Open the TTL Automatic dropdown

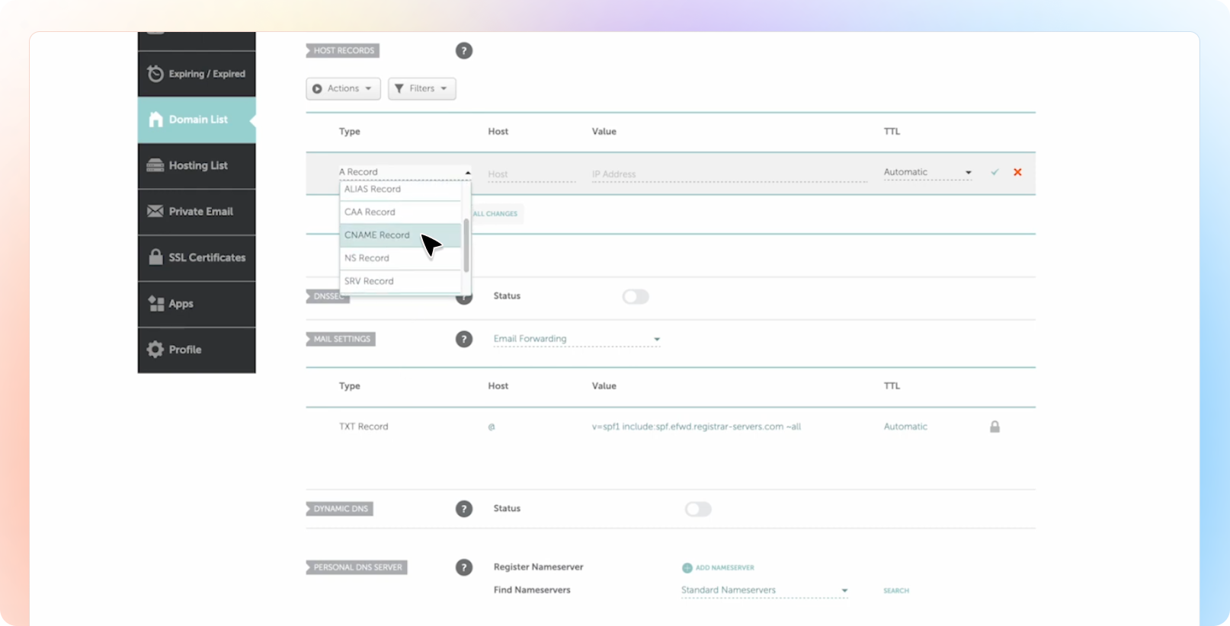pos(927,172)
